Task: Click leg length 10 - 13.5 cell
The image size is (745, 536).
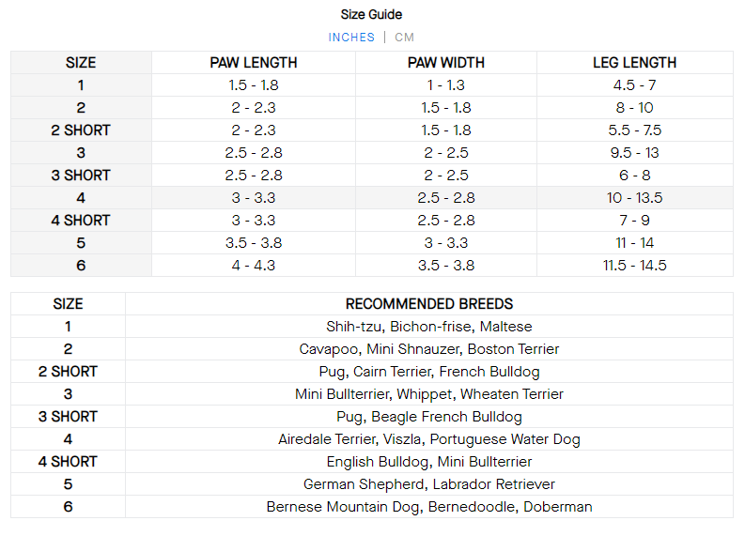Action: [x=634, y=198]
